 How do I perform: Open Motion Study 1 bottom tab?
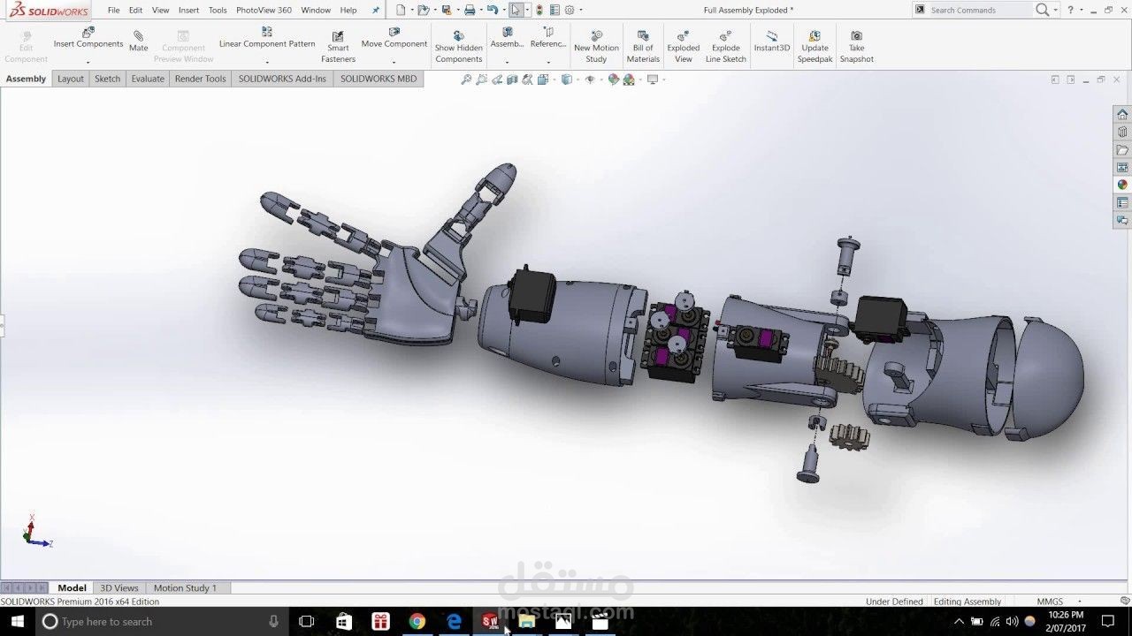(x=185, y=587)
